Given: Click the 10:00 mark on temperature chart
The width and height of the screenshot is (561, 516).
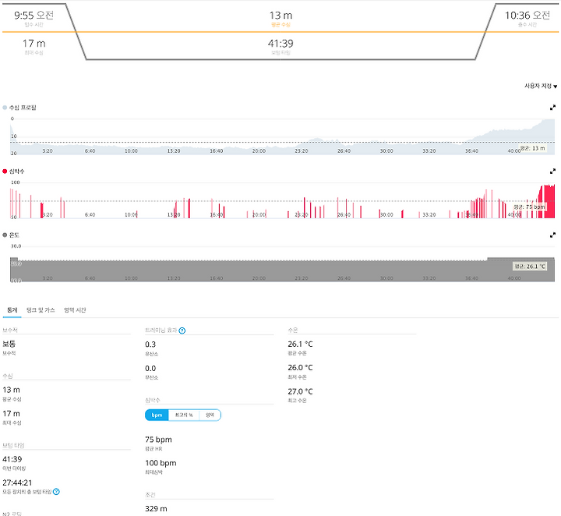Looking at the screenshot, I should pyautogui.click(x=131, y=278).
